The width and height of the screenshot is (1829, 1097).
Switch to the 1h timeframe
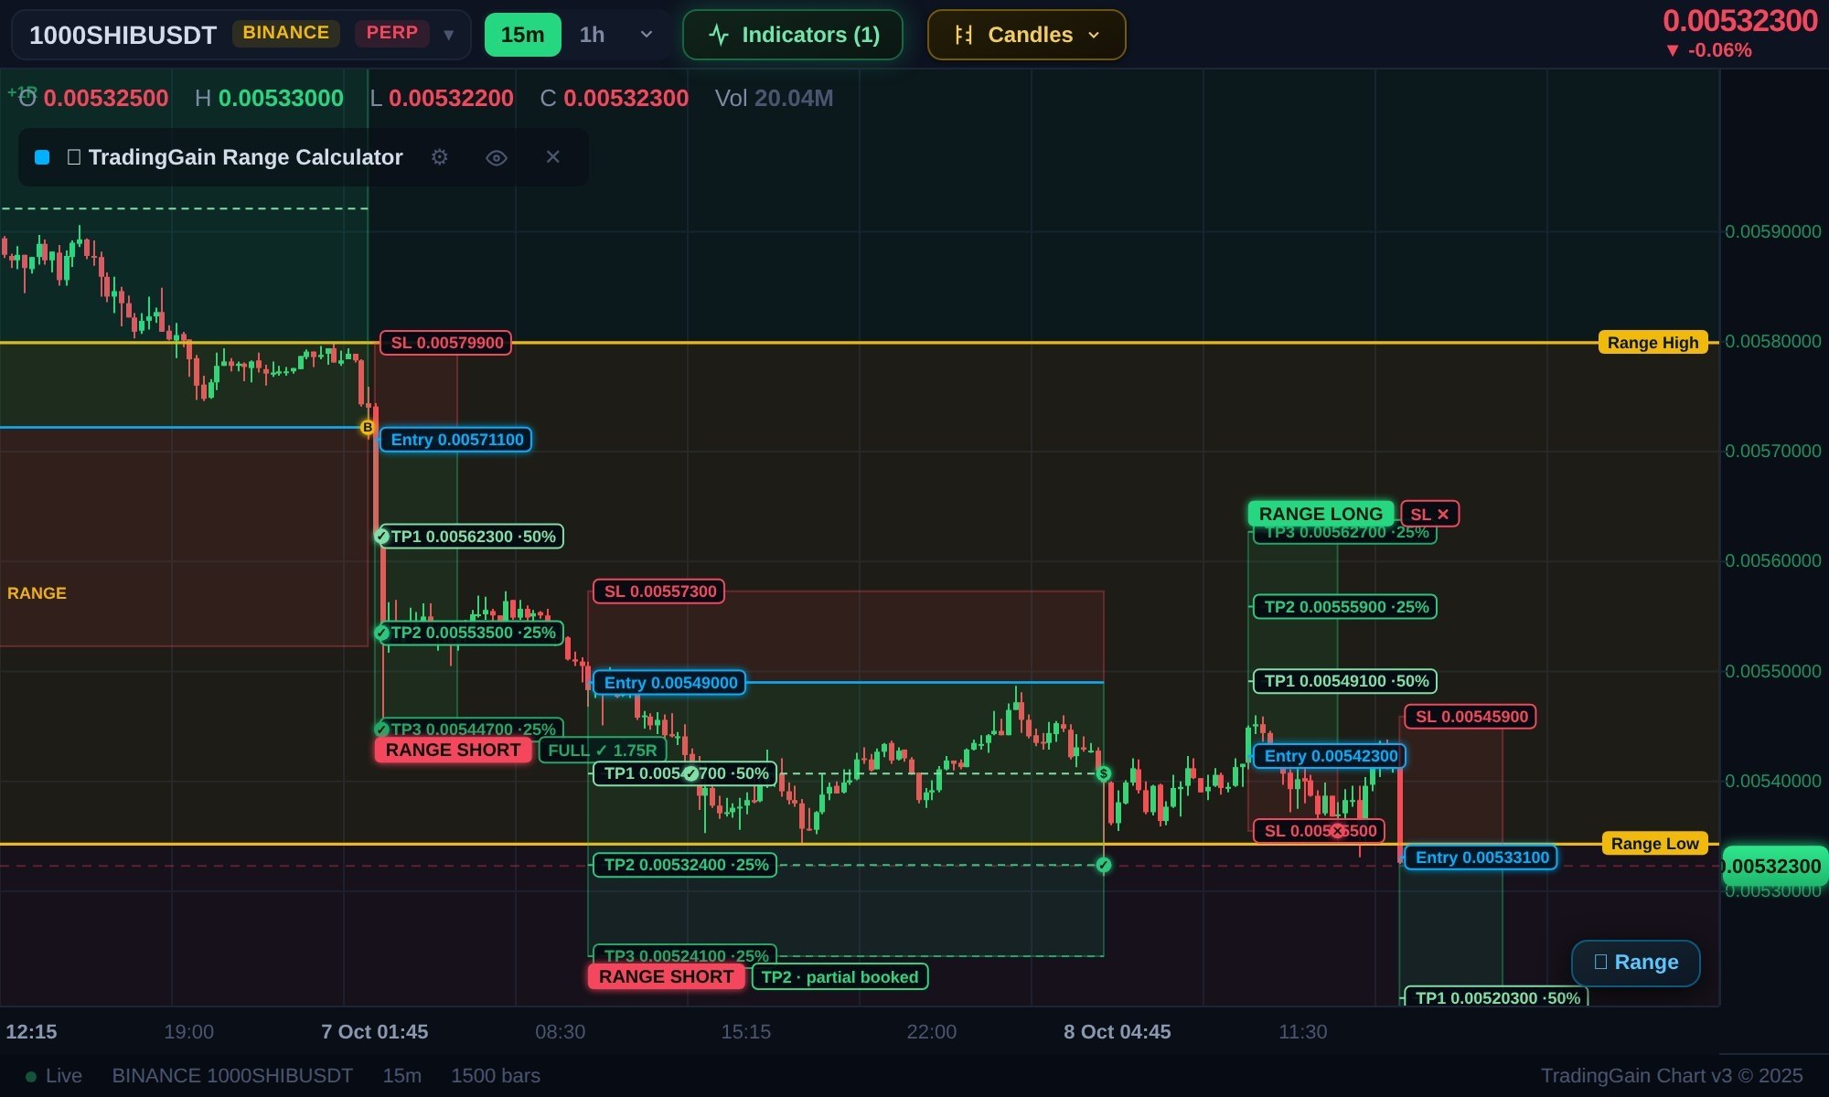click(592, 35)
